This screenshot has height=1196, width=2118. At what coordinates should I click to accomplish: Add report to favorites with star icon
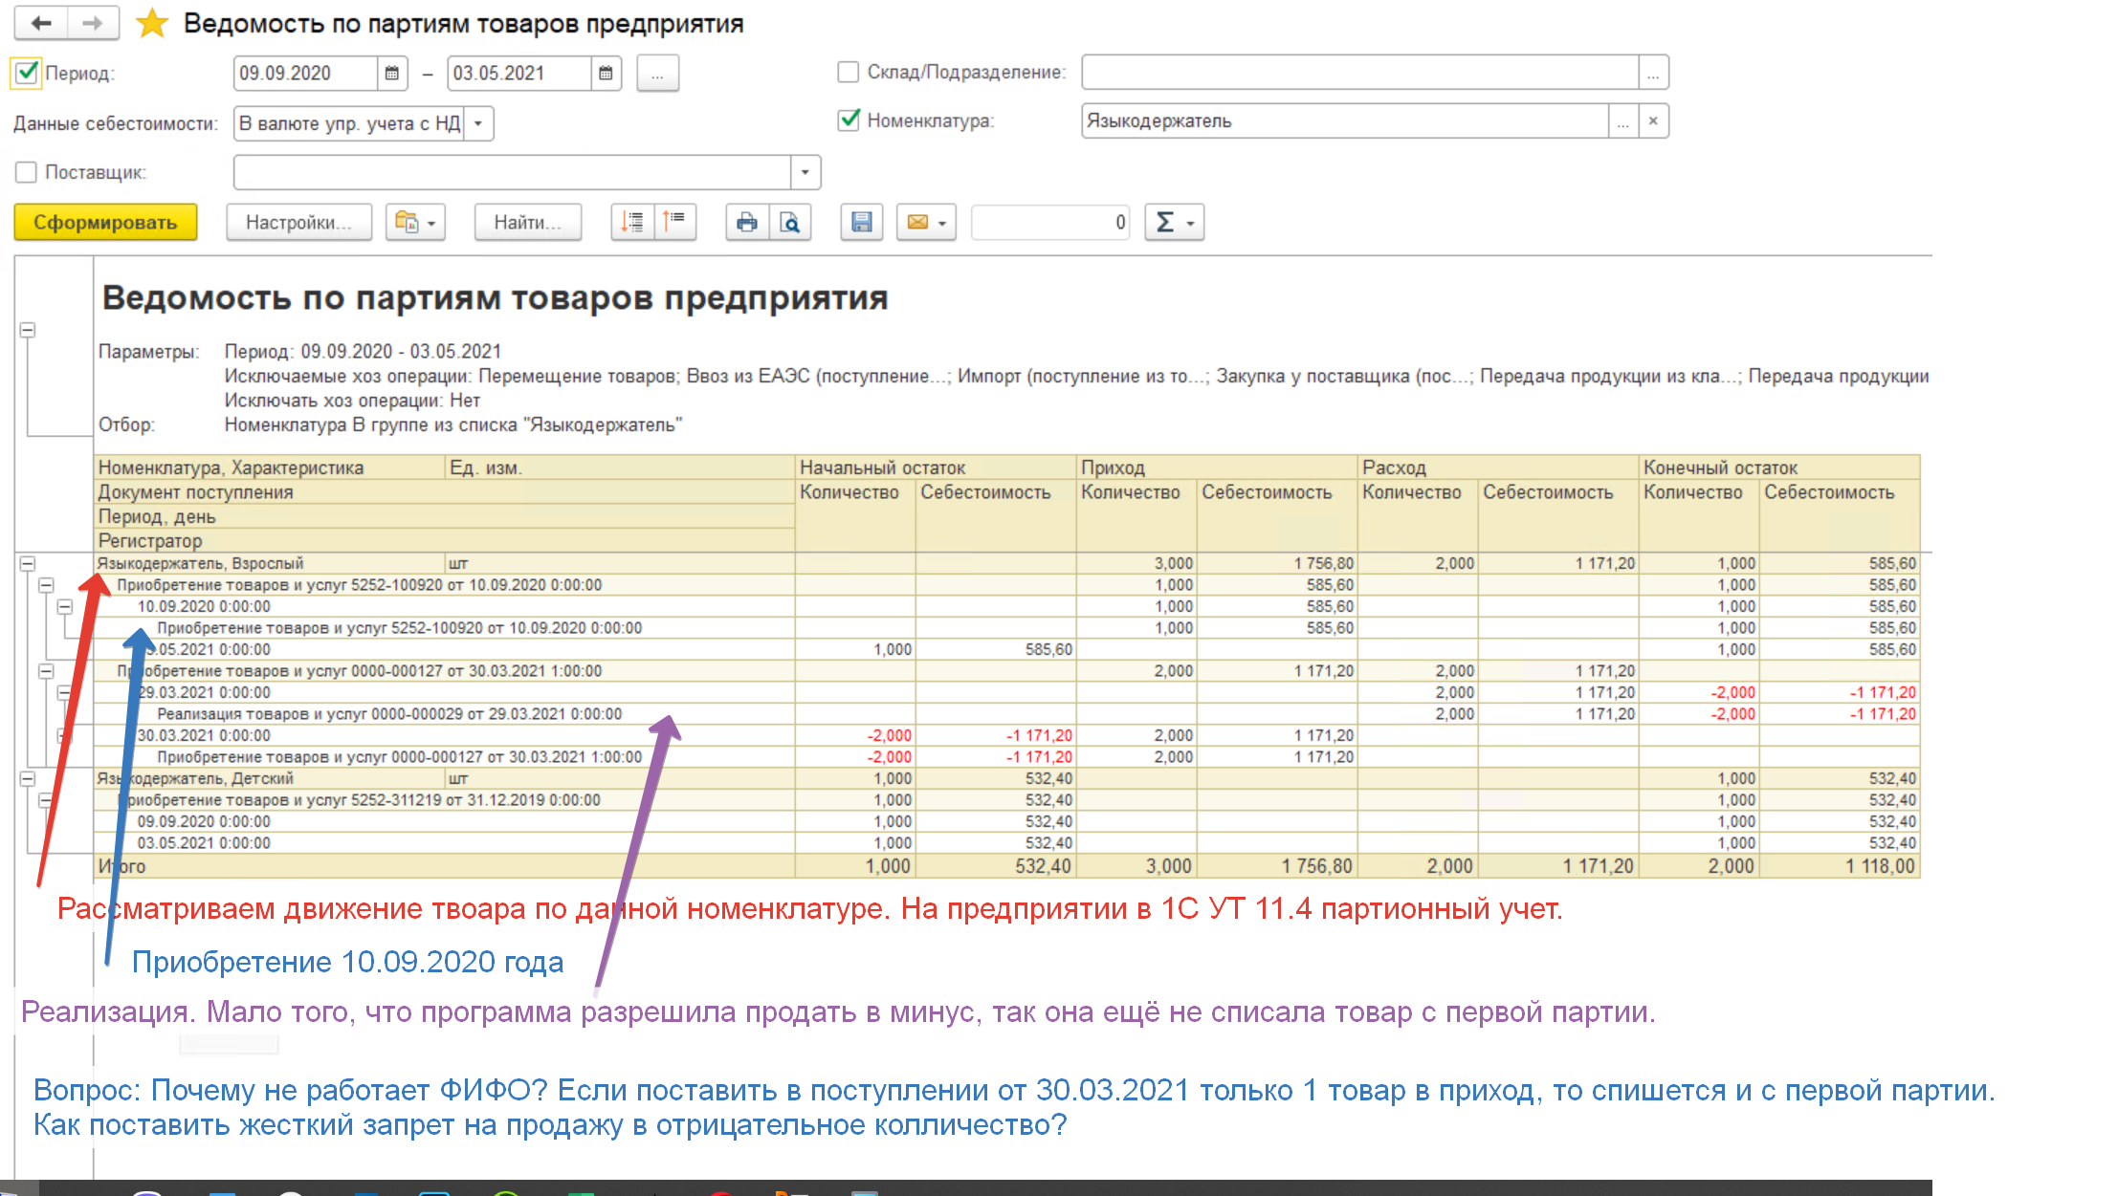click(152, 24)
